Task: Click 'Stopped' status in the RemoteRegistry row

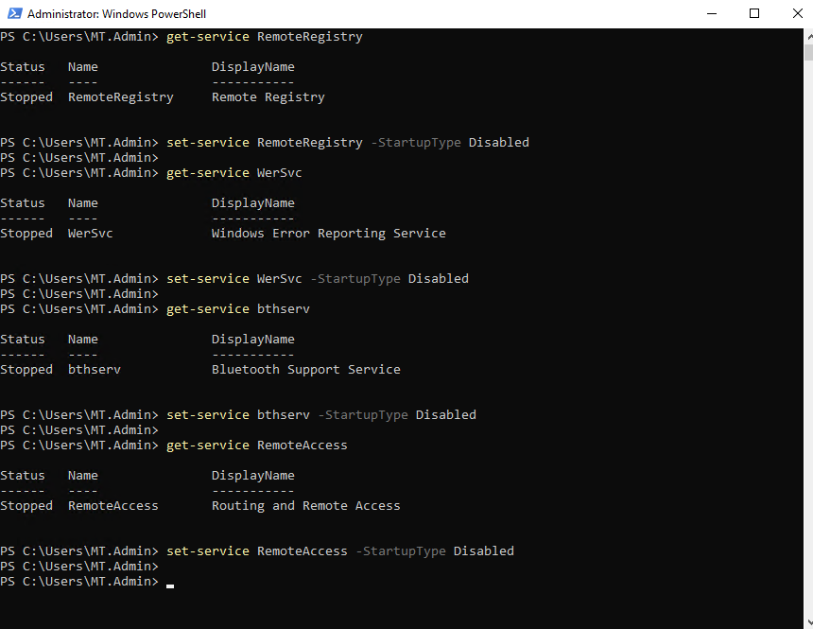Action: pos(26,97)
